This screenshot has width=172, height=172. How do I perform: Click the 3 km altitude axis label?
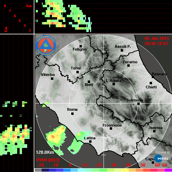pyautogui.click(x=30, y=30)
